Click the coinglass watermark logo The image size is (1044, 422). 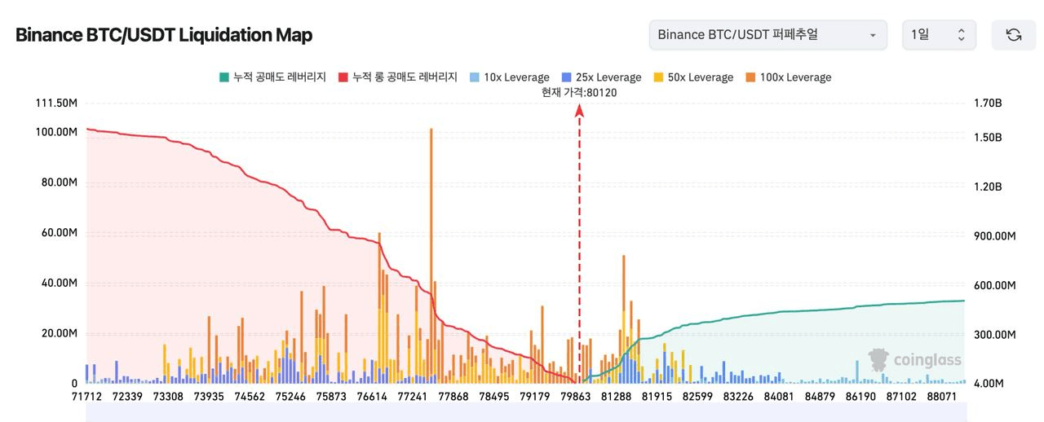click(x=915, y=359)
